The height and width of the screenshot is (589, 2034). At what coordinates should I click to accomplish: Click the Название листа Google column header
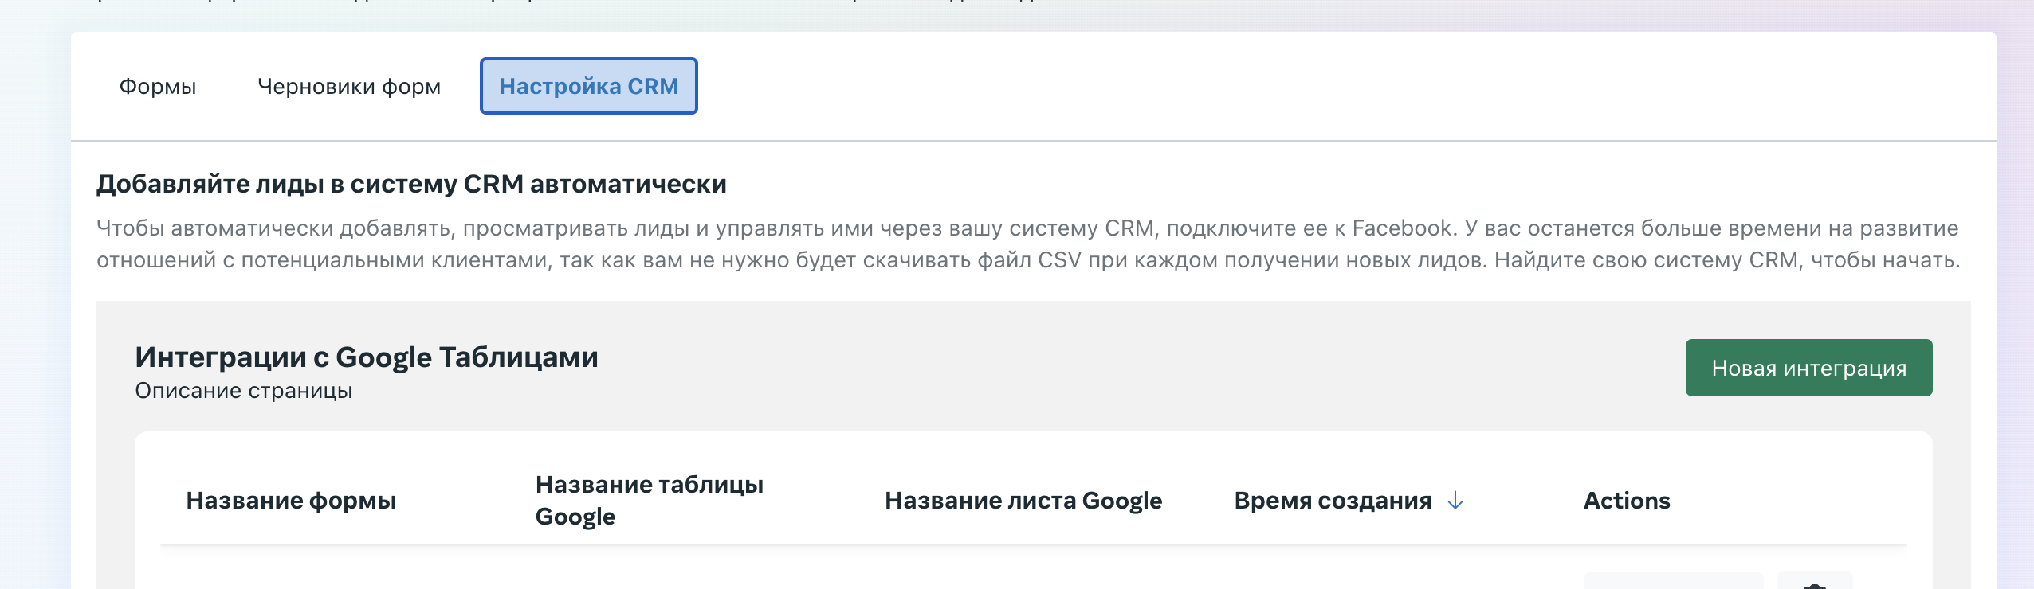1023,501
